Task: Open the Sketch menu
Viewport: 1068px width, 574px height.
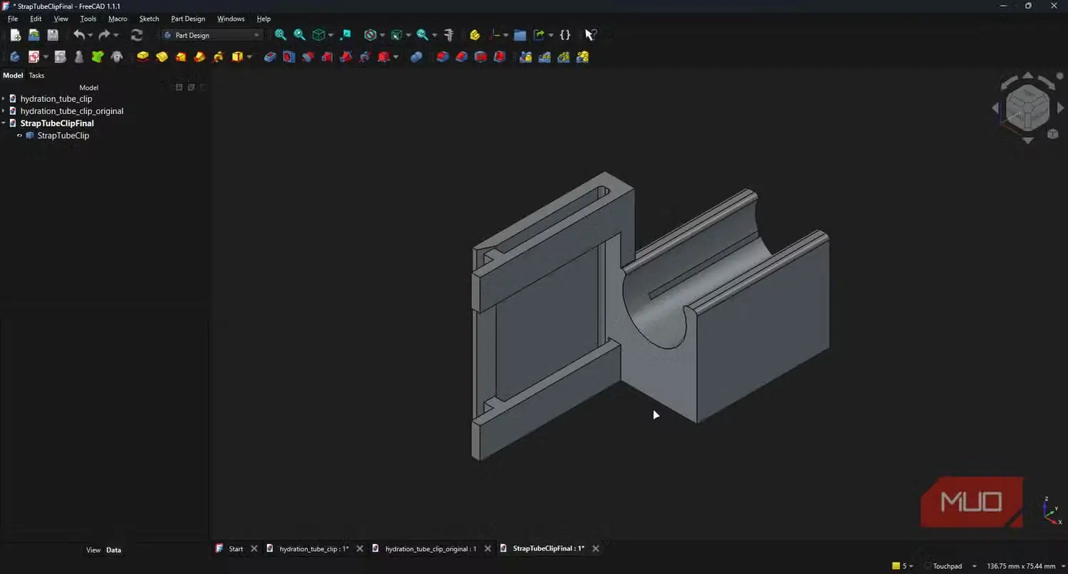Action: (149, 19)
